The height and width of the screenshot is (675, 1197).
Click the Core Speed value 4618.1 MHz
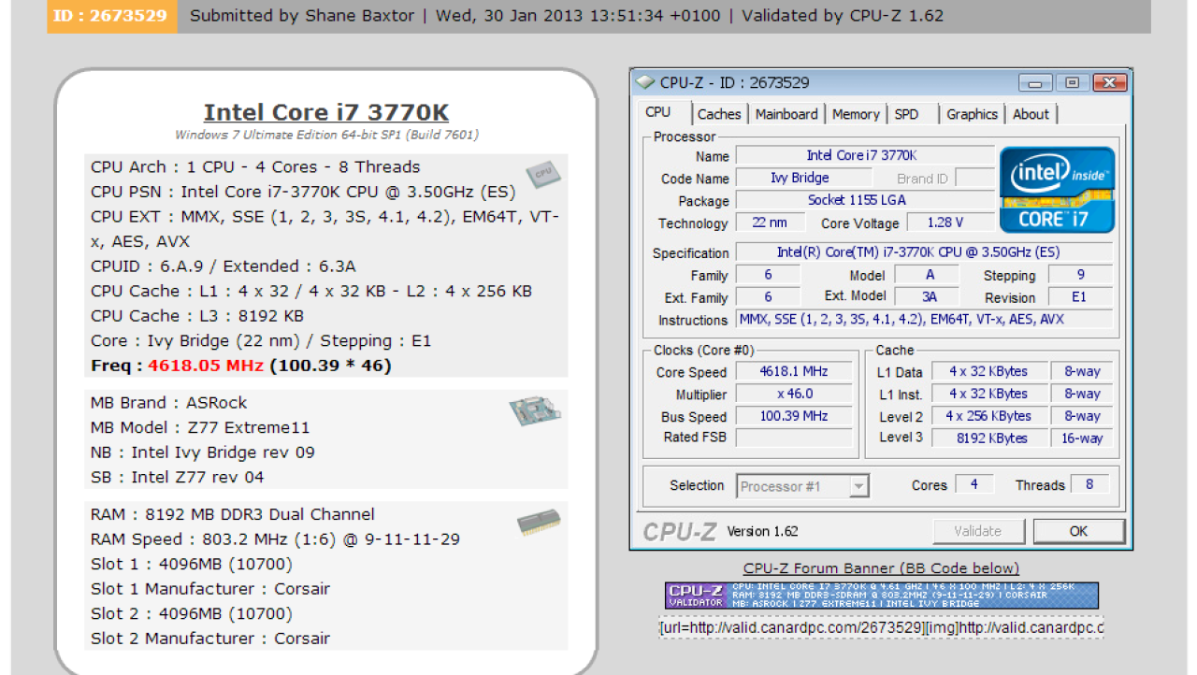pyautogui.click(x=794, y=371)
